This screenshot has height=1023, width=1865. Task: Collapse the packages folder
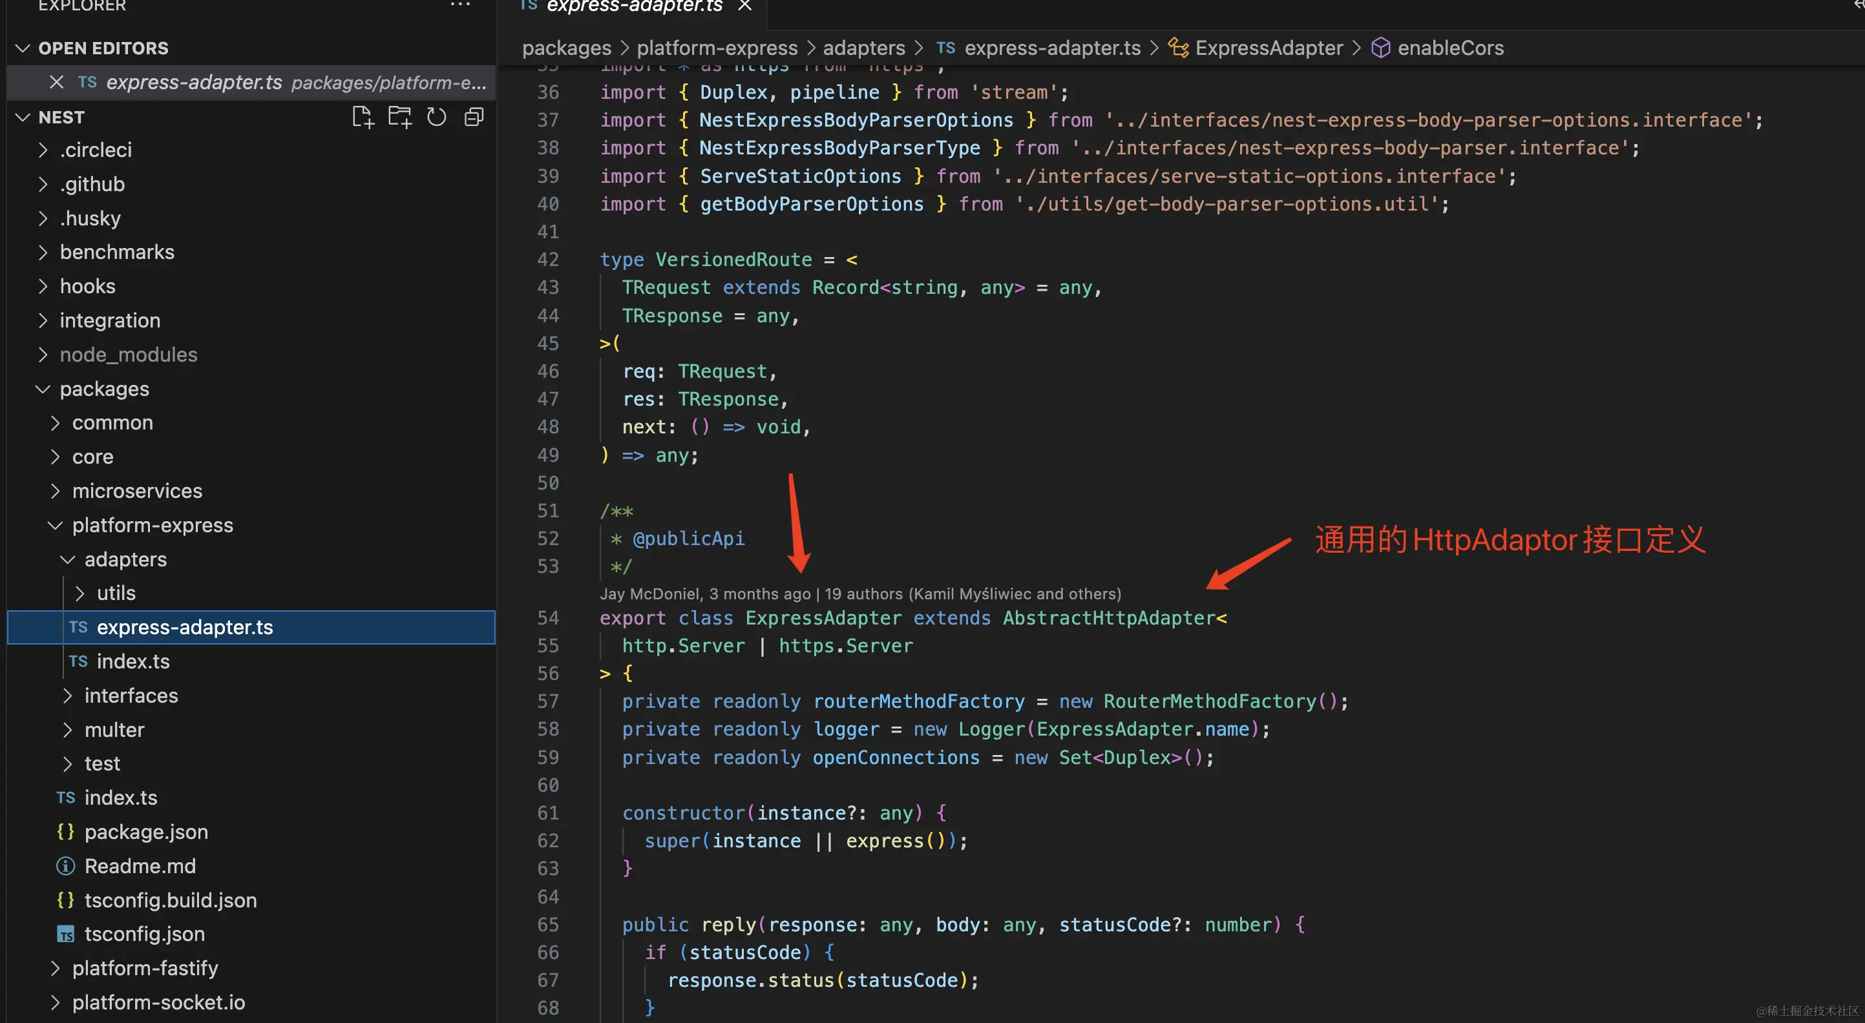point(43,389)
